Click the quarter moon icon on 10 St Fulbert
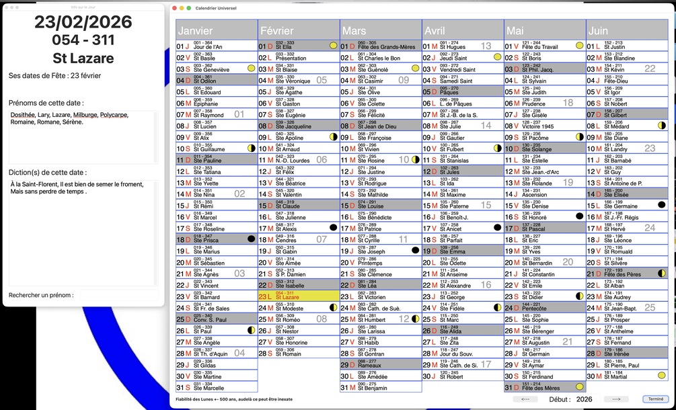The image size is (676, 410). tap(498, 148)
